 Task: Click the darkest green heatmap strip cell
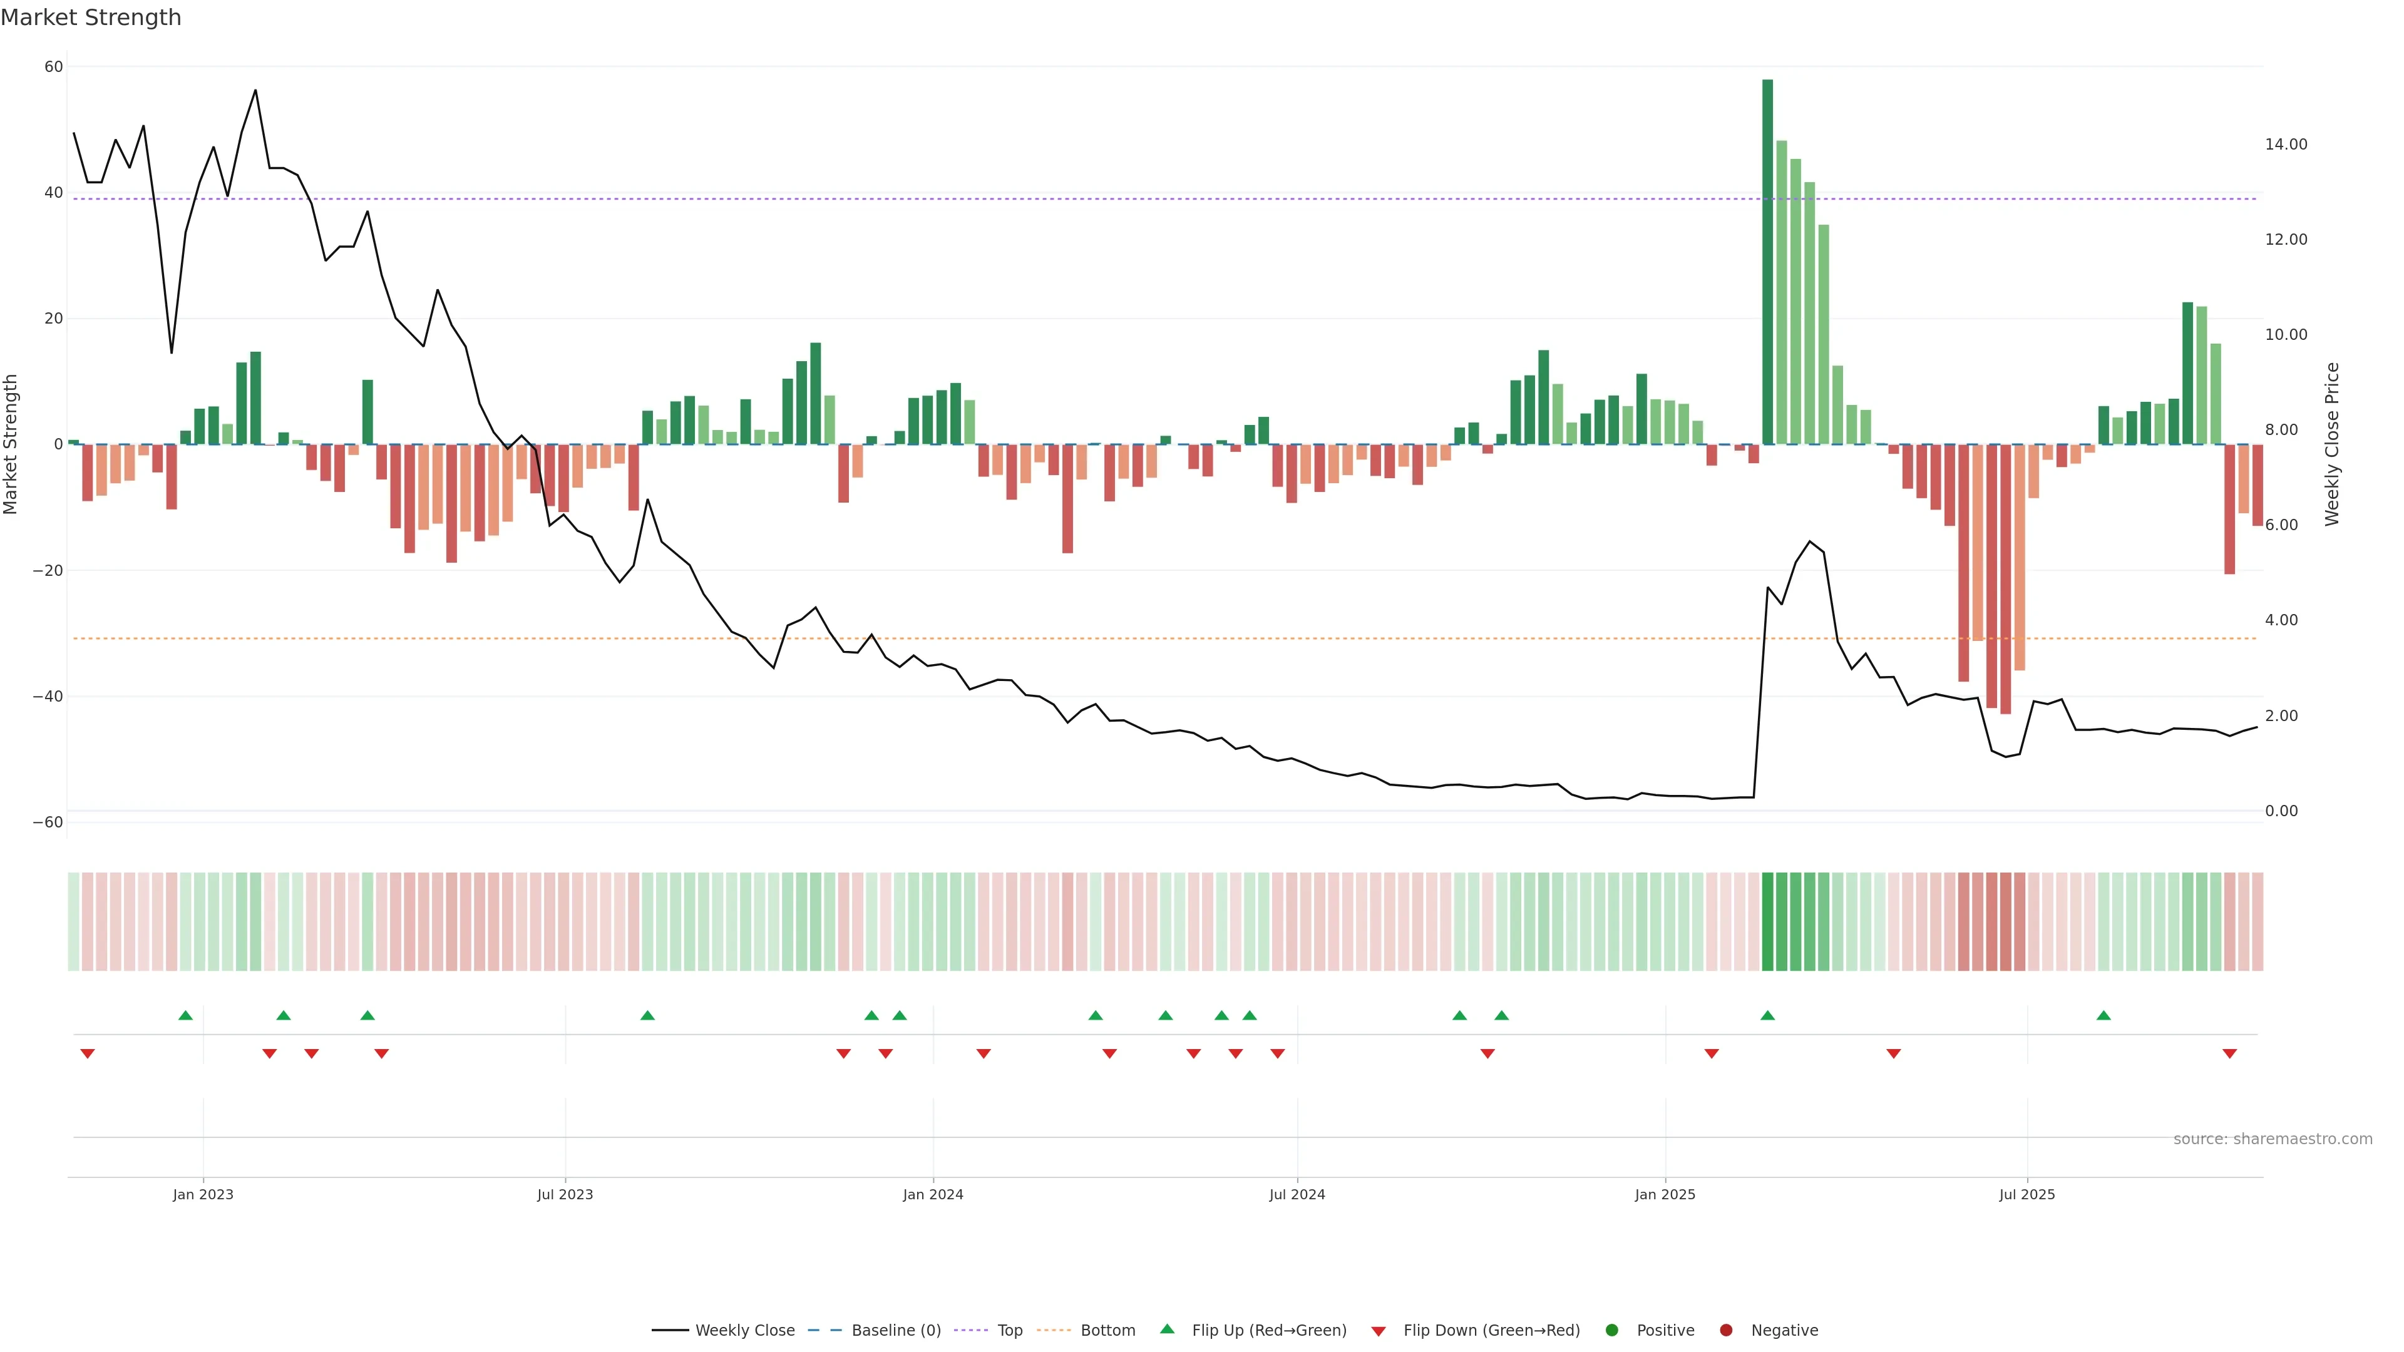[x=1767, y=921]
